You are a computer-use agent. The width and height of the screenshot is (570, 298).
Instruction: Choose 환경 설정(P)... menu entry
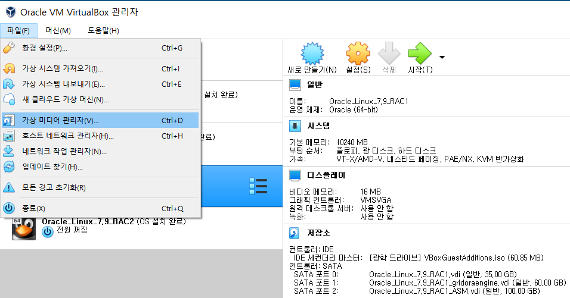point(100,48)
